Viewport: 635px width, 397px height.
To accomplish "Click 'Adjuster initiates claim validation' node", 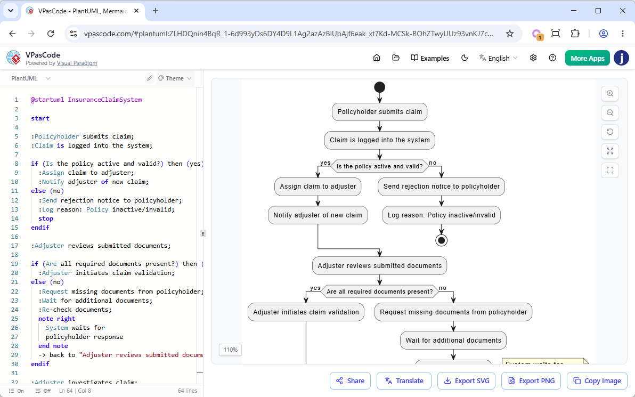I will click(x=306, y=312).
